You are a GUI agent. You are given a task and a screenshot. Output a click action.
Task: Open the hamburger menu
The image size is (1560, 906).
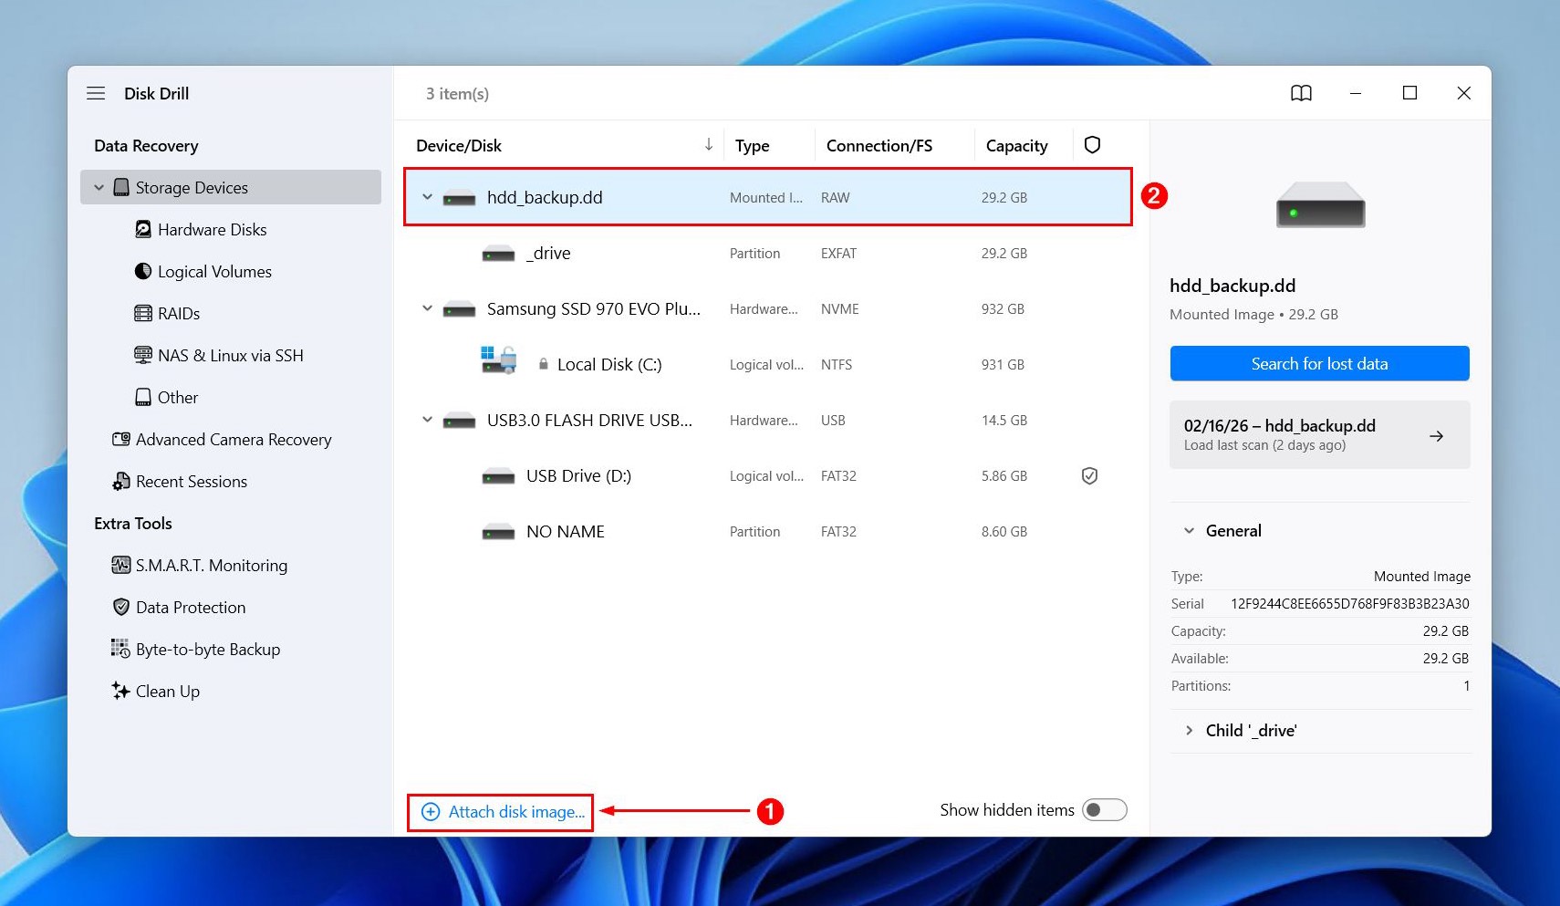click(96, 93)
